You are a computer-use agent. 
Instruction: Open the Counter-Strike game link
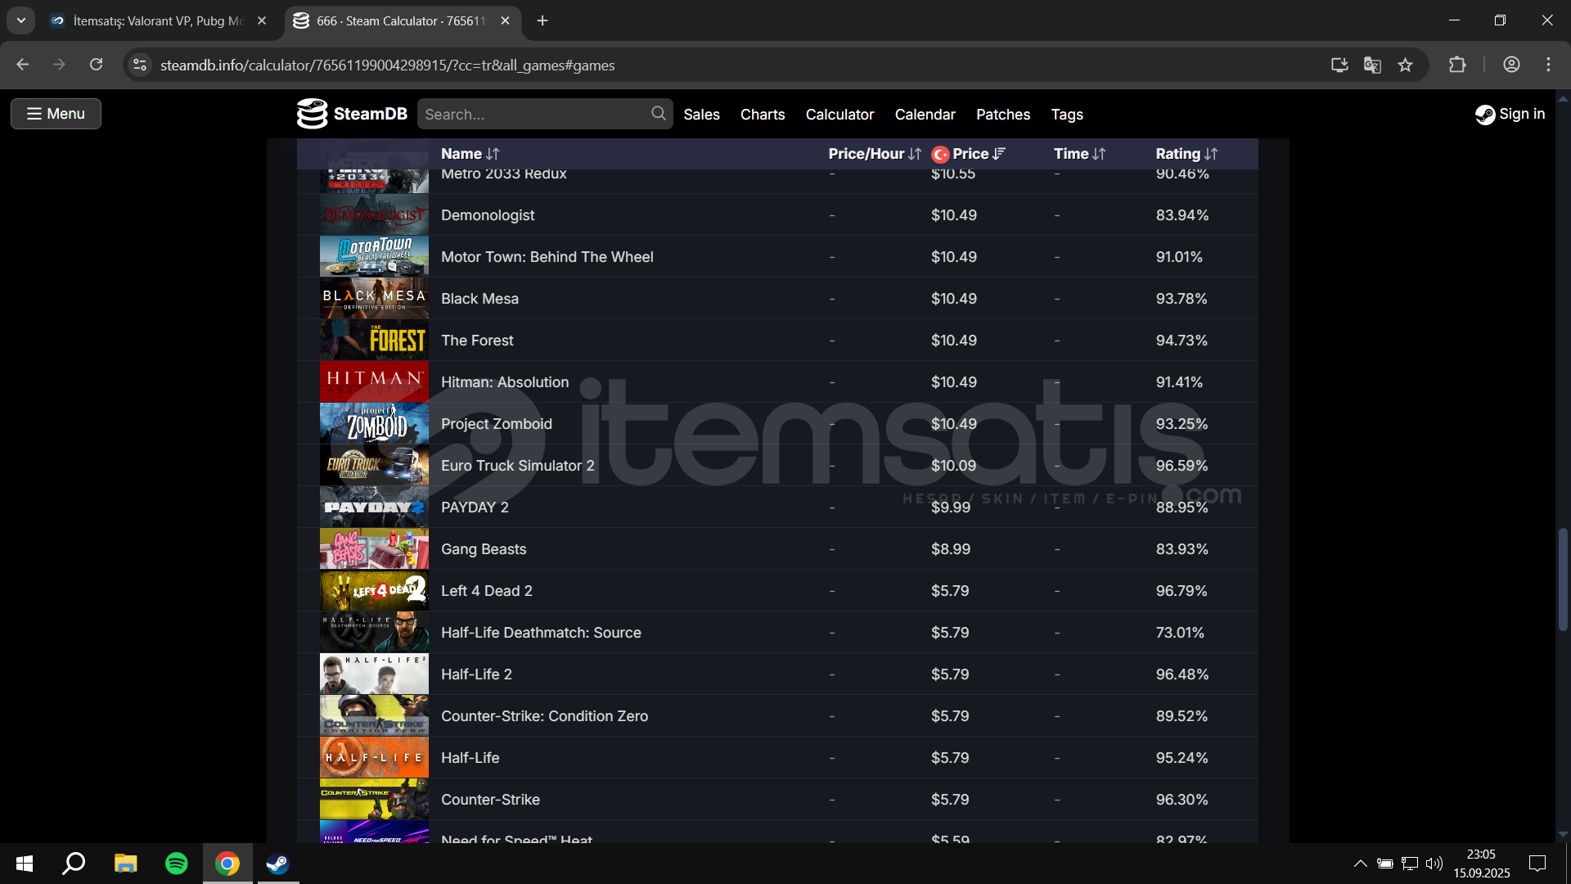click(x=490, y=799)
